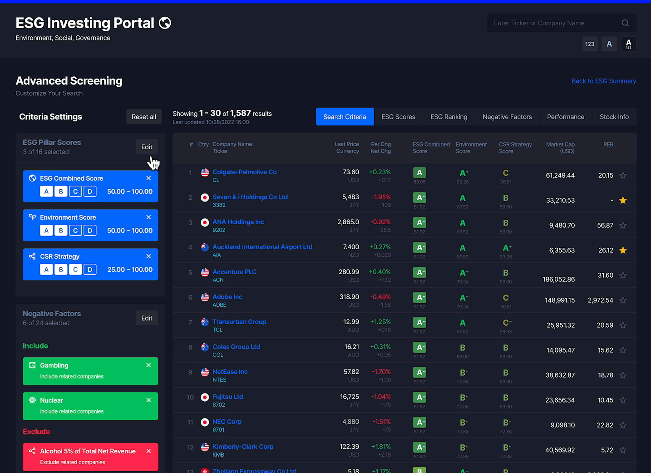Open the Search Criteria tab

pos(345,117)
